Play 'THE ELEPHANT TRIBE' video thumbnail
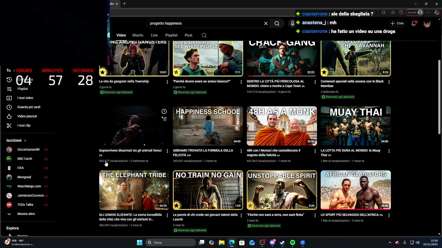Screen dimensions: 442x248 point(134,190)
